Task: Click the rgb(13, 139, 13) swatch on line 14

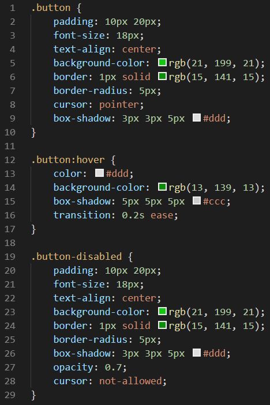Action: pos(162,187)
